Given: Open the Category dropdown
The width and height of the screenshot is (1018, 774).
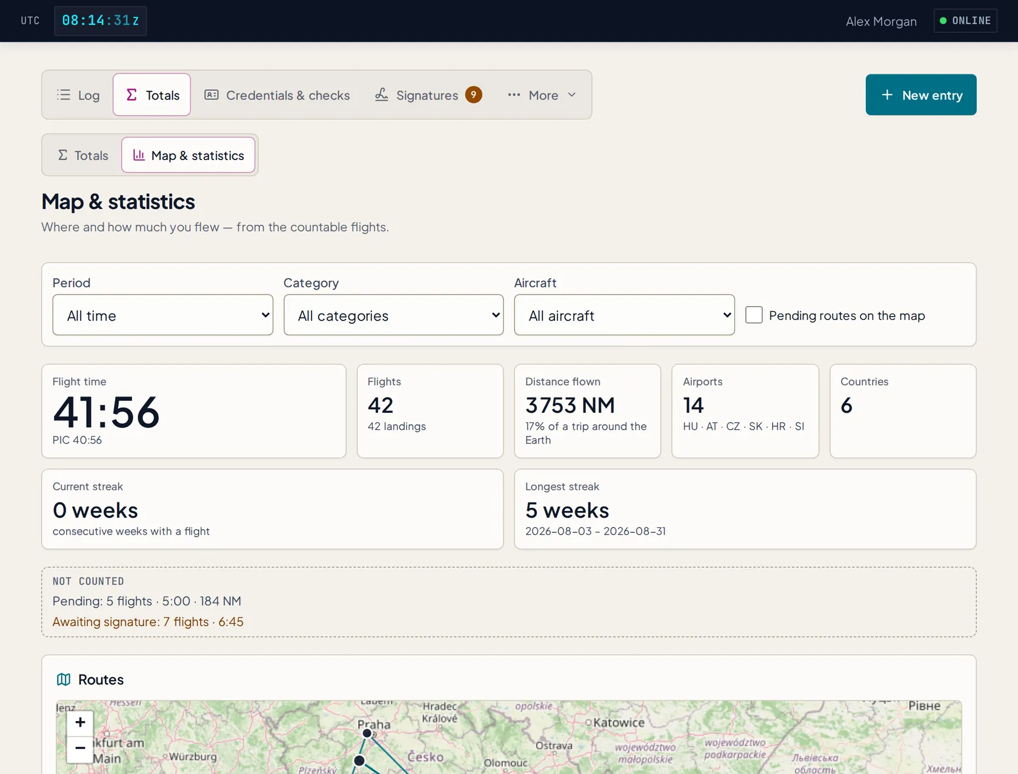Looking at the screenshot, I should pos(394,315).
